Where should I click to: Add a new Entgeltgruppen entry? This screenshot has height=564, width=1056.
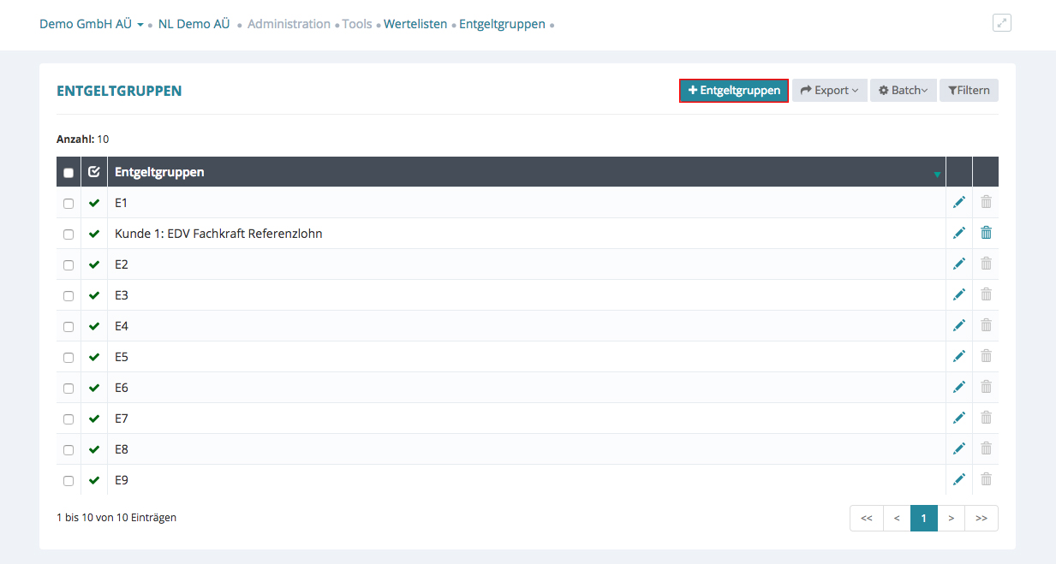pyautogui.click(x=734, y=91)
